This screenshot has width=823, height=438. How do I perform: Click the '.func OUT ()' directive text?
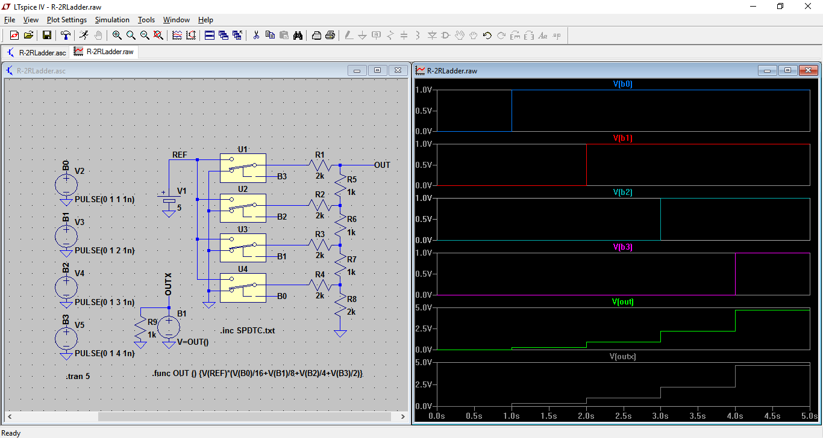click(257, 374)
